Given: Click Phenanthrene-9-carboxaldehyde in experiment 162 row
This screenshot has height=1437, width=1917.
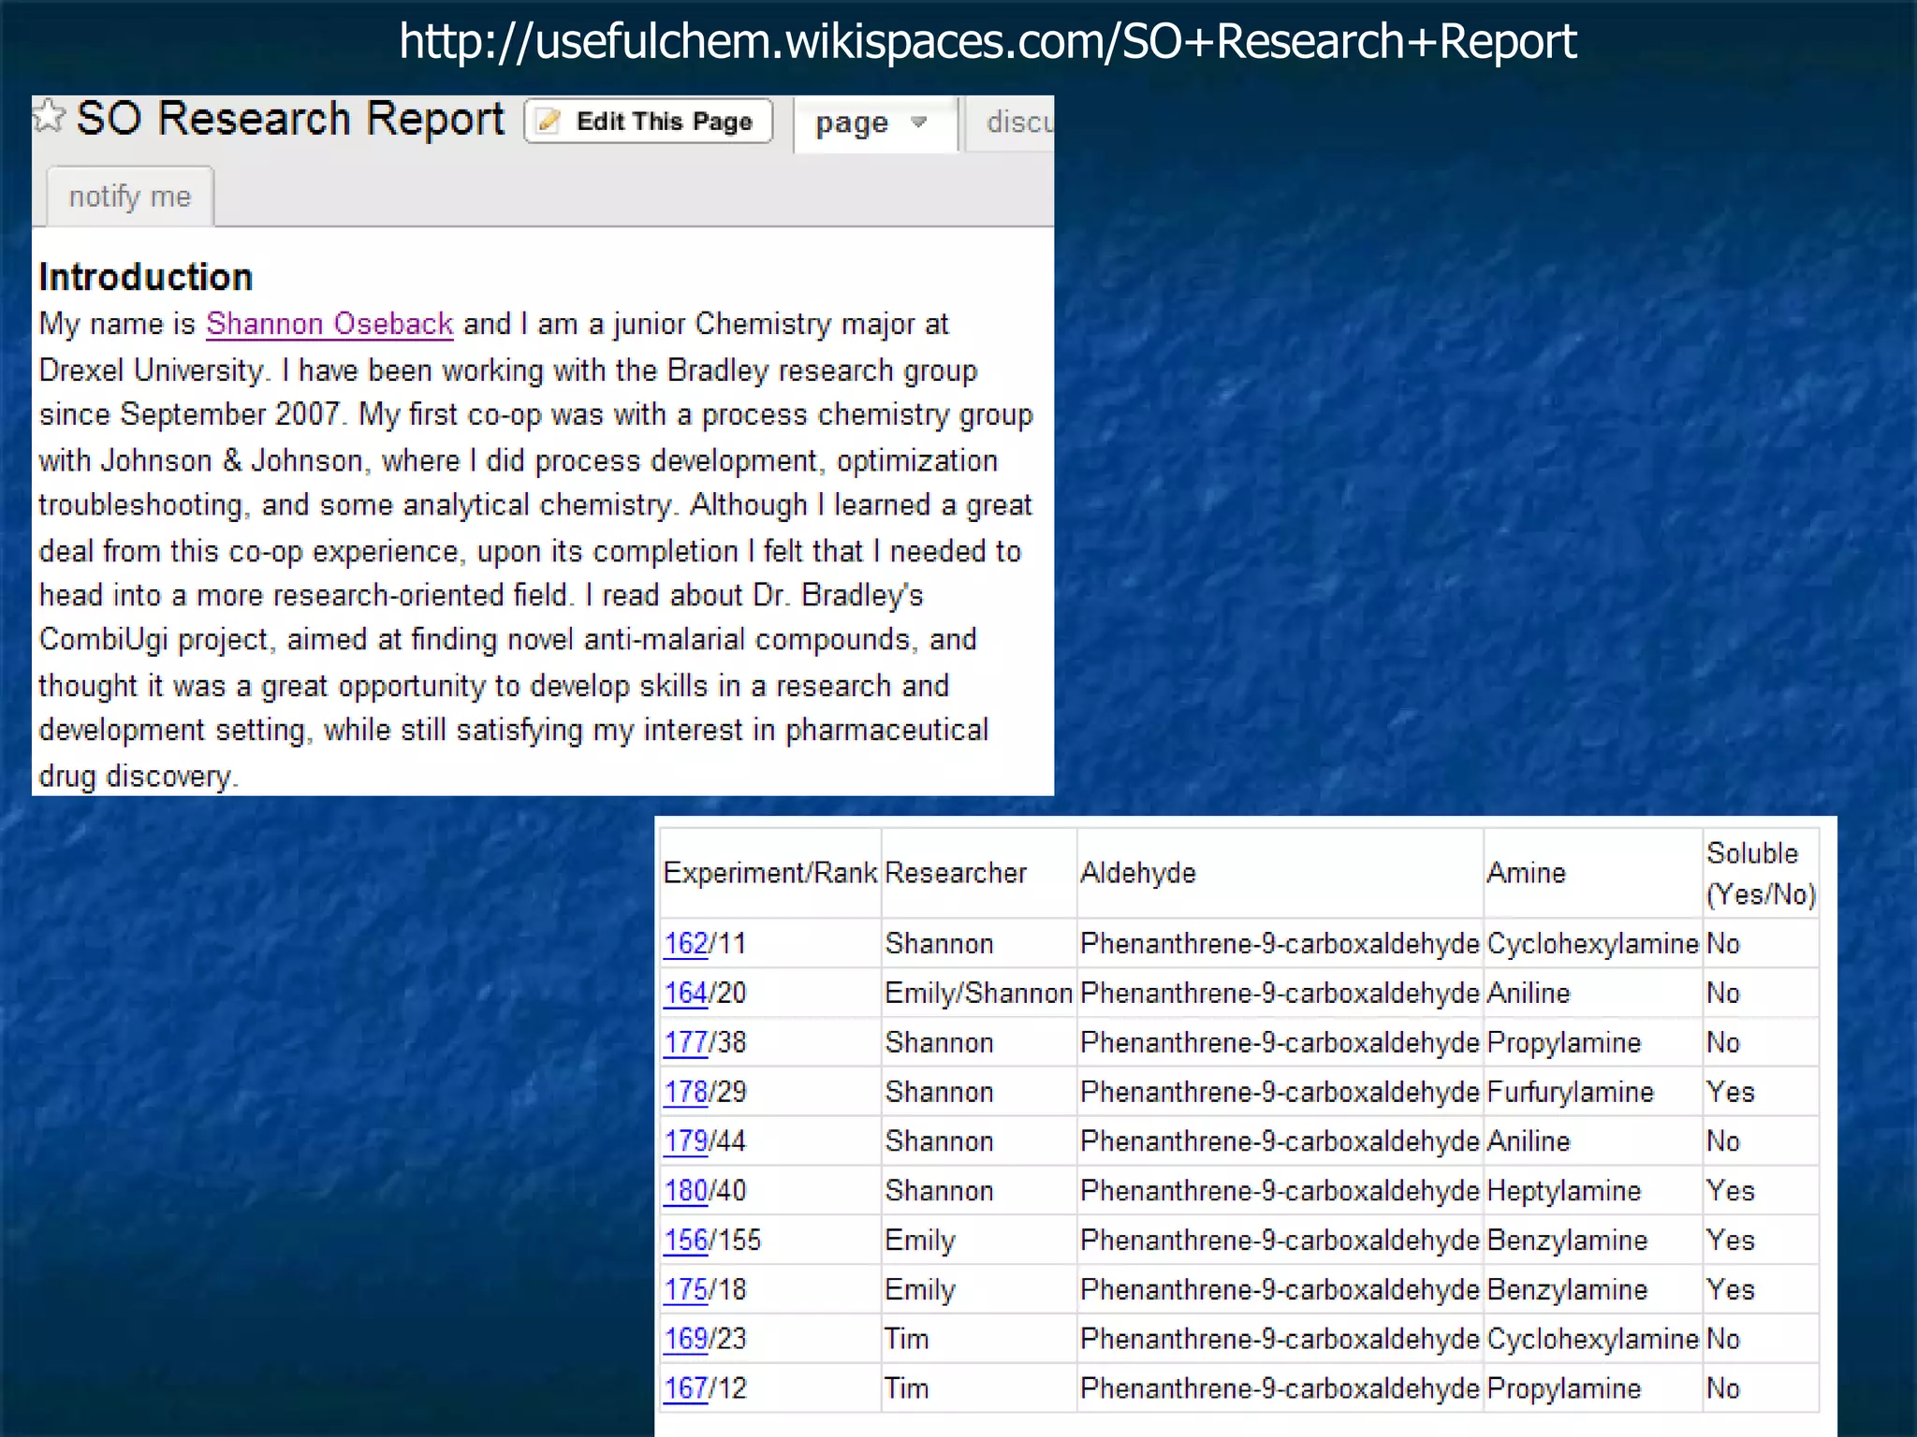Looking at the screenshot, I should (1280, 943).
